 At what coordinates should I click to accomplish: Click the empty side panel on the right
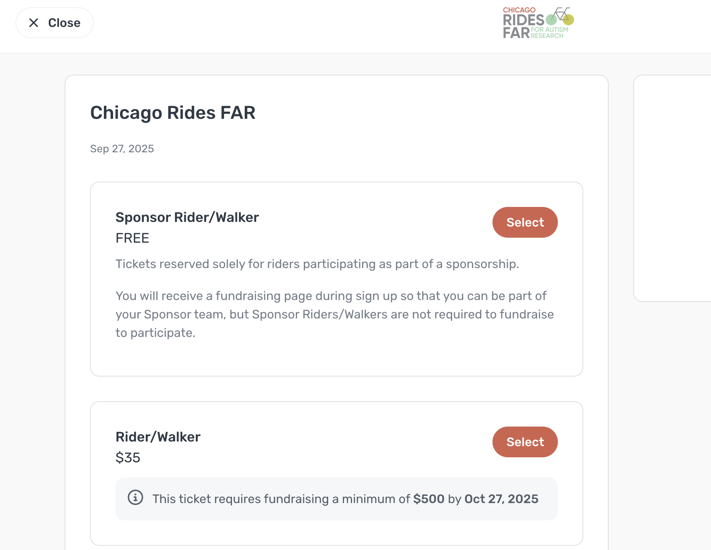click(673, 188)
